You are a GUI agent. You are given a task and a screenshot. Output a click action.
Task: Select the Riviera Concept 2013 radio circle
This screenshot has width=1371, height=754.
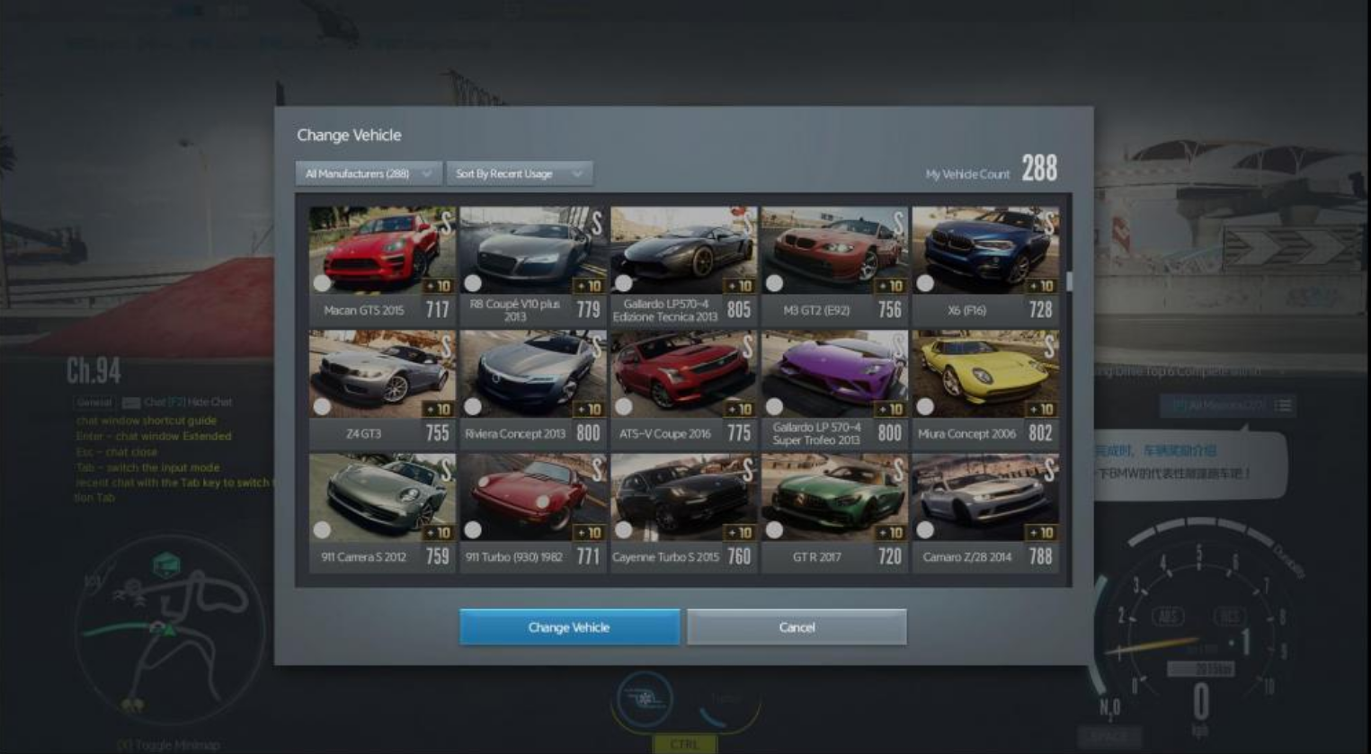[x=473, y=406]
